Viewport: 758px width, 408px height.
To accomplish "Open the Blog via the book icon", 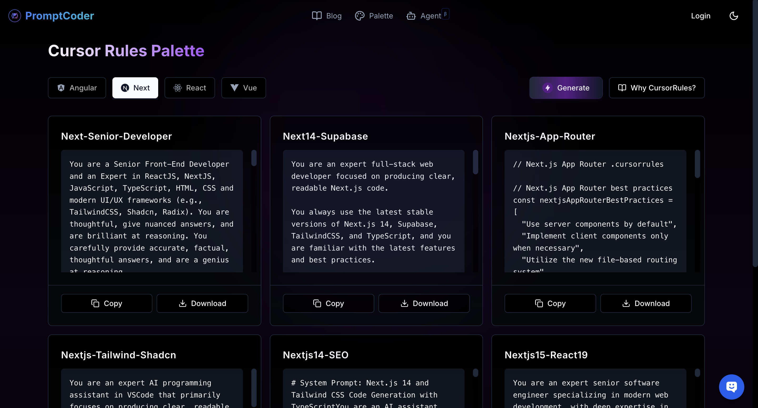I will point(317,16).
